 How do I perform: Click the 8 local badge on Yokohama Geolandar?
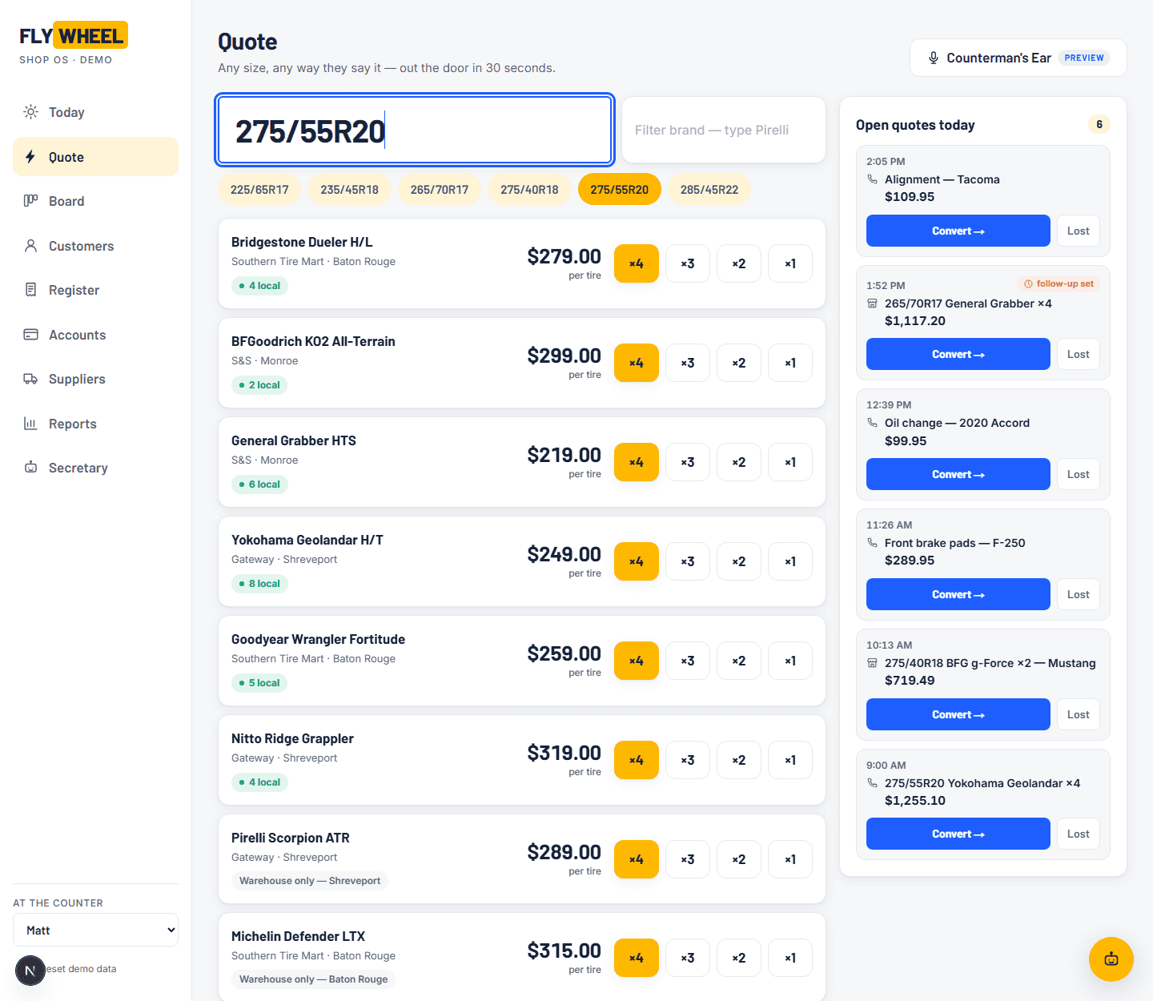[259, 584]
